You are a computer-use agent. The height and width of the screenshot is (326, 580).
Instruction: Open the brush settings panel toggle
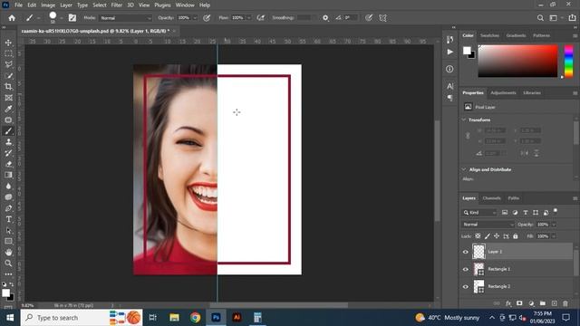[72, 18]
